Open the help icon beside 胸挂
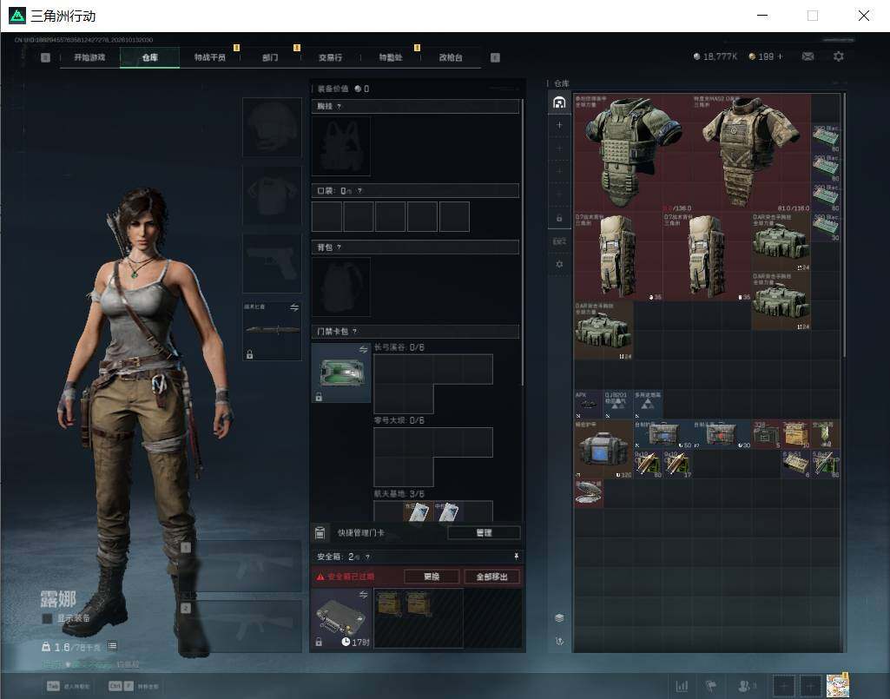 coord(340,106)
